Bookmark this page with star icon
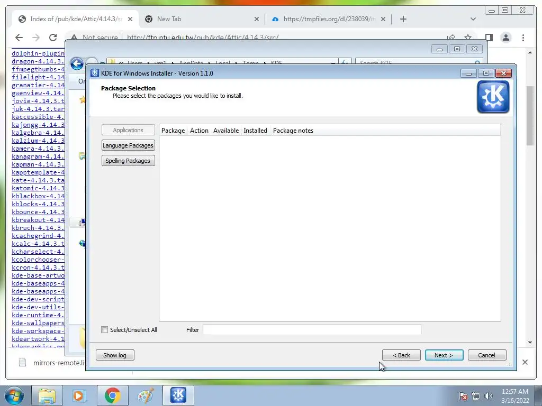Viewport: 542px width, 406px height. coord(468,38)
